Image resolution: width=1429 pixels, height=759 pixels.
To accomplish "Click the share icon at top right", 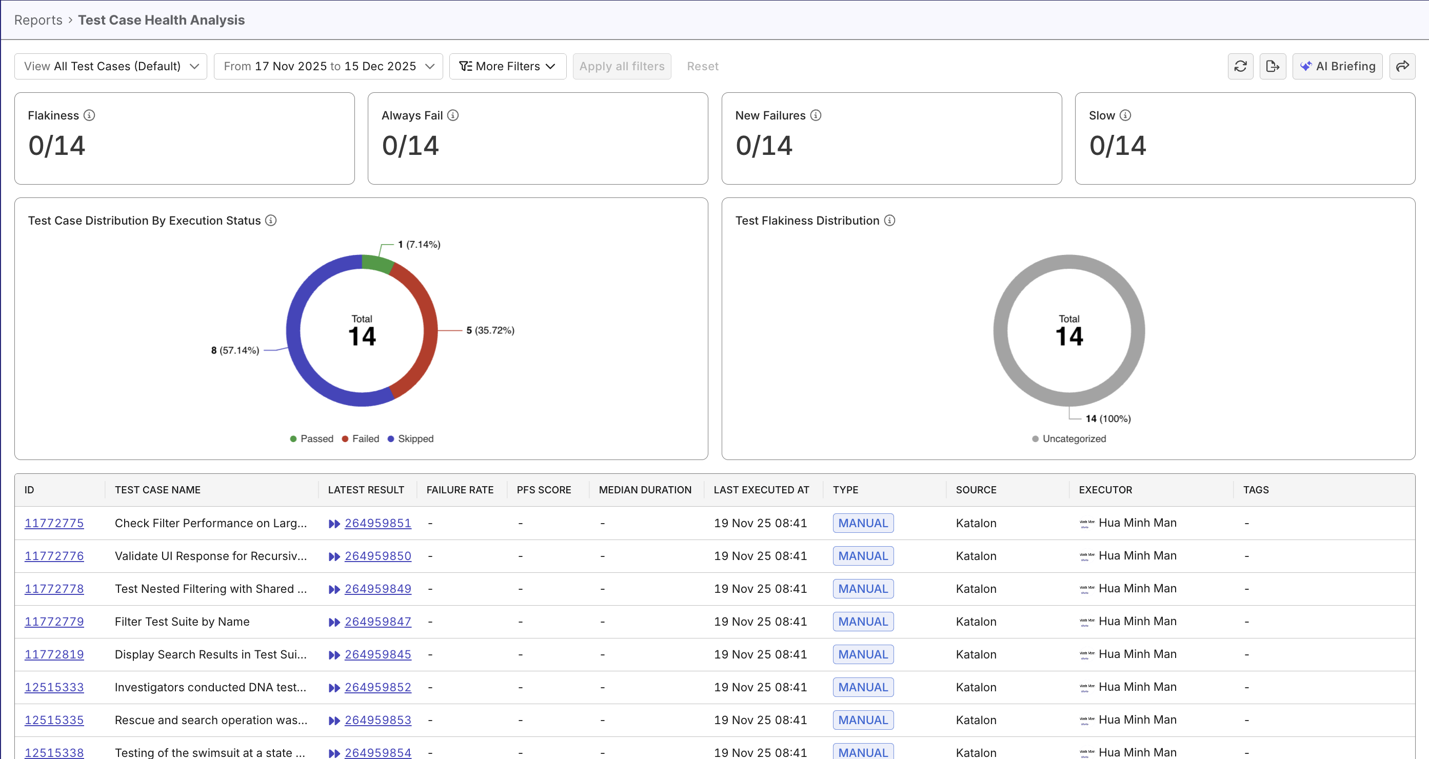I will click(x=1403, y=66).
